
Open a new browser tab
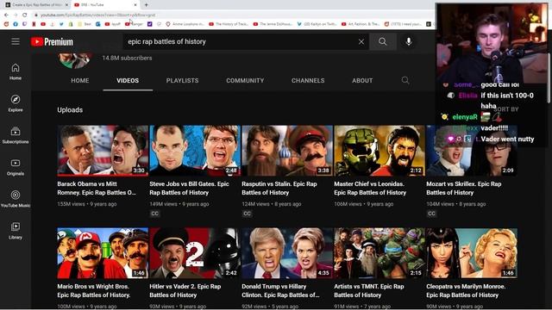pyautogui.click(x=146, y=5)
